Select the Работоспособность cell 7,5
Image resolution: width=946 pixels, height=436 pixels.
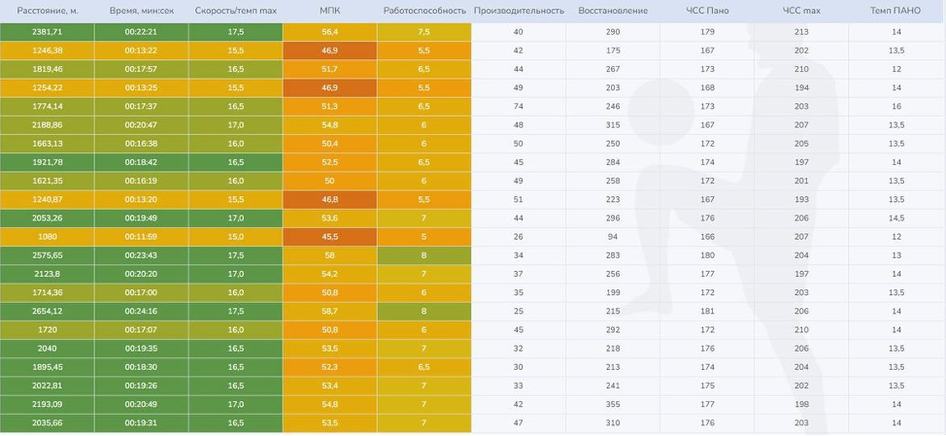click(423, 31)
